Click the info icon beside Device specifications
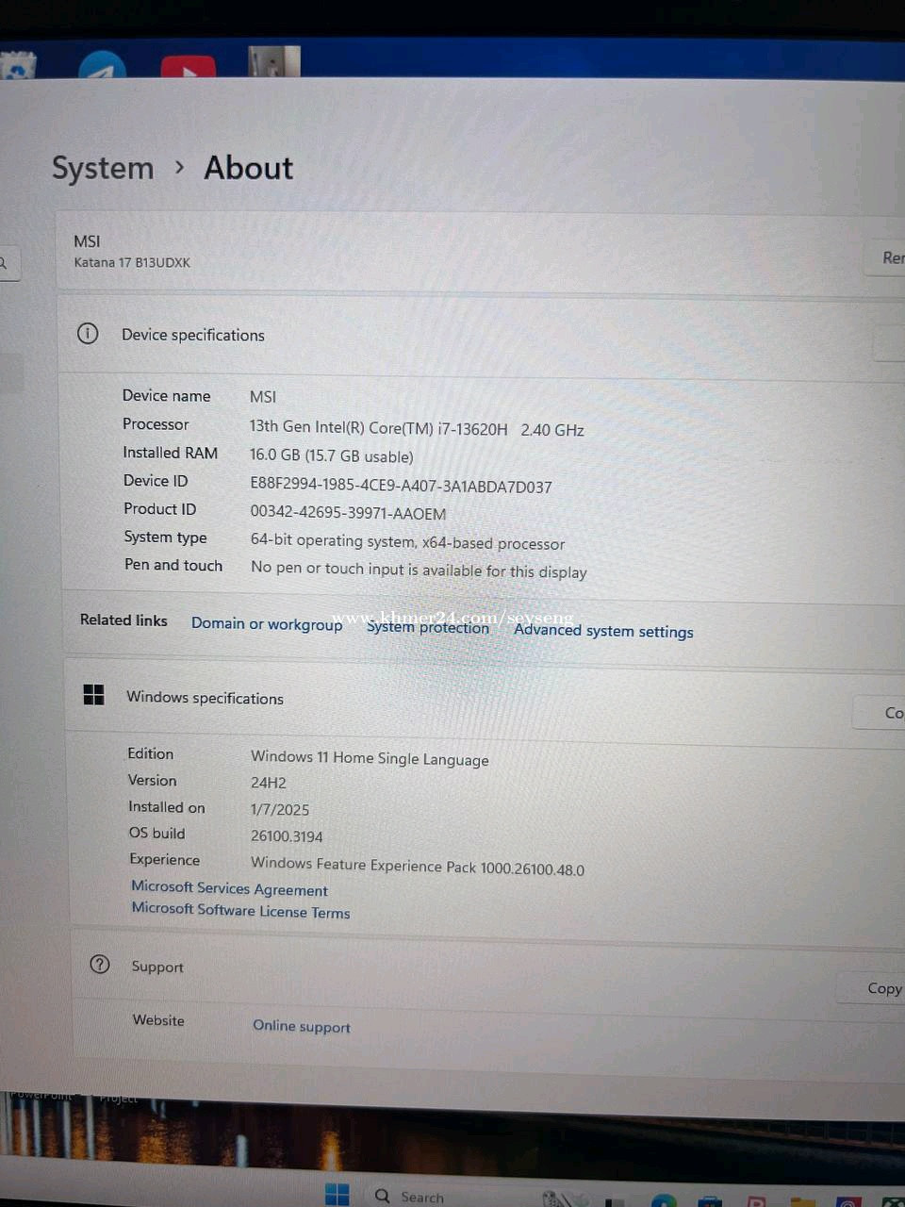The width and height of the screenshot is (905, 1207). pyautogui.click(x=88, y=333)
